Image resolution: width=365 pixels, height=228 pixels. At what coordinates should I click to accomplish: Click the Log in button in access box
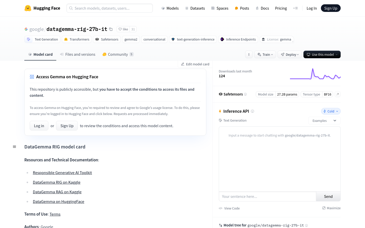tap(39, 126)
